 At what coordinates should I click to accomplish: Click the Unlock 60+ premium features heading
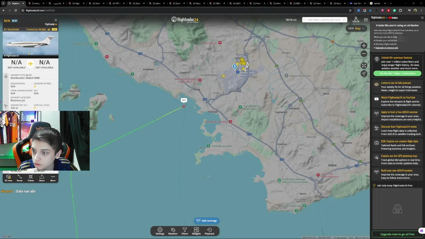396,58
